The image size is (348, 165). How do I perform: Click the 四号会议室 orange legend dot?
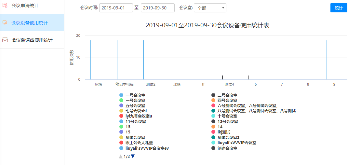pyautogui.click(x=213, y=100)
